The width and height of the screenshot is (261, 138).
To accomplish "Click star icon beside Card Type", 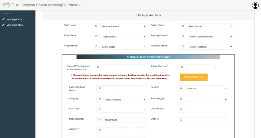I will (100, 109).
